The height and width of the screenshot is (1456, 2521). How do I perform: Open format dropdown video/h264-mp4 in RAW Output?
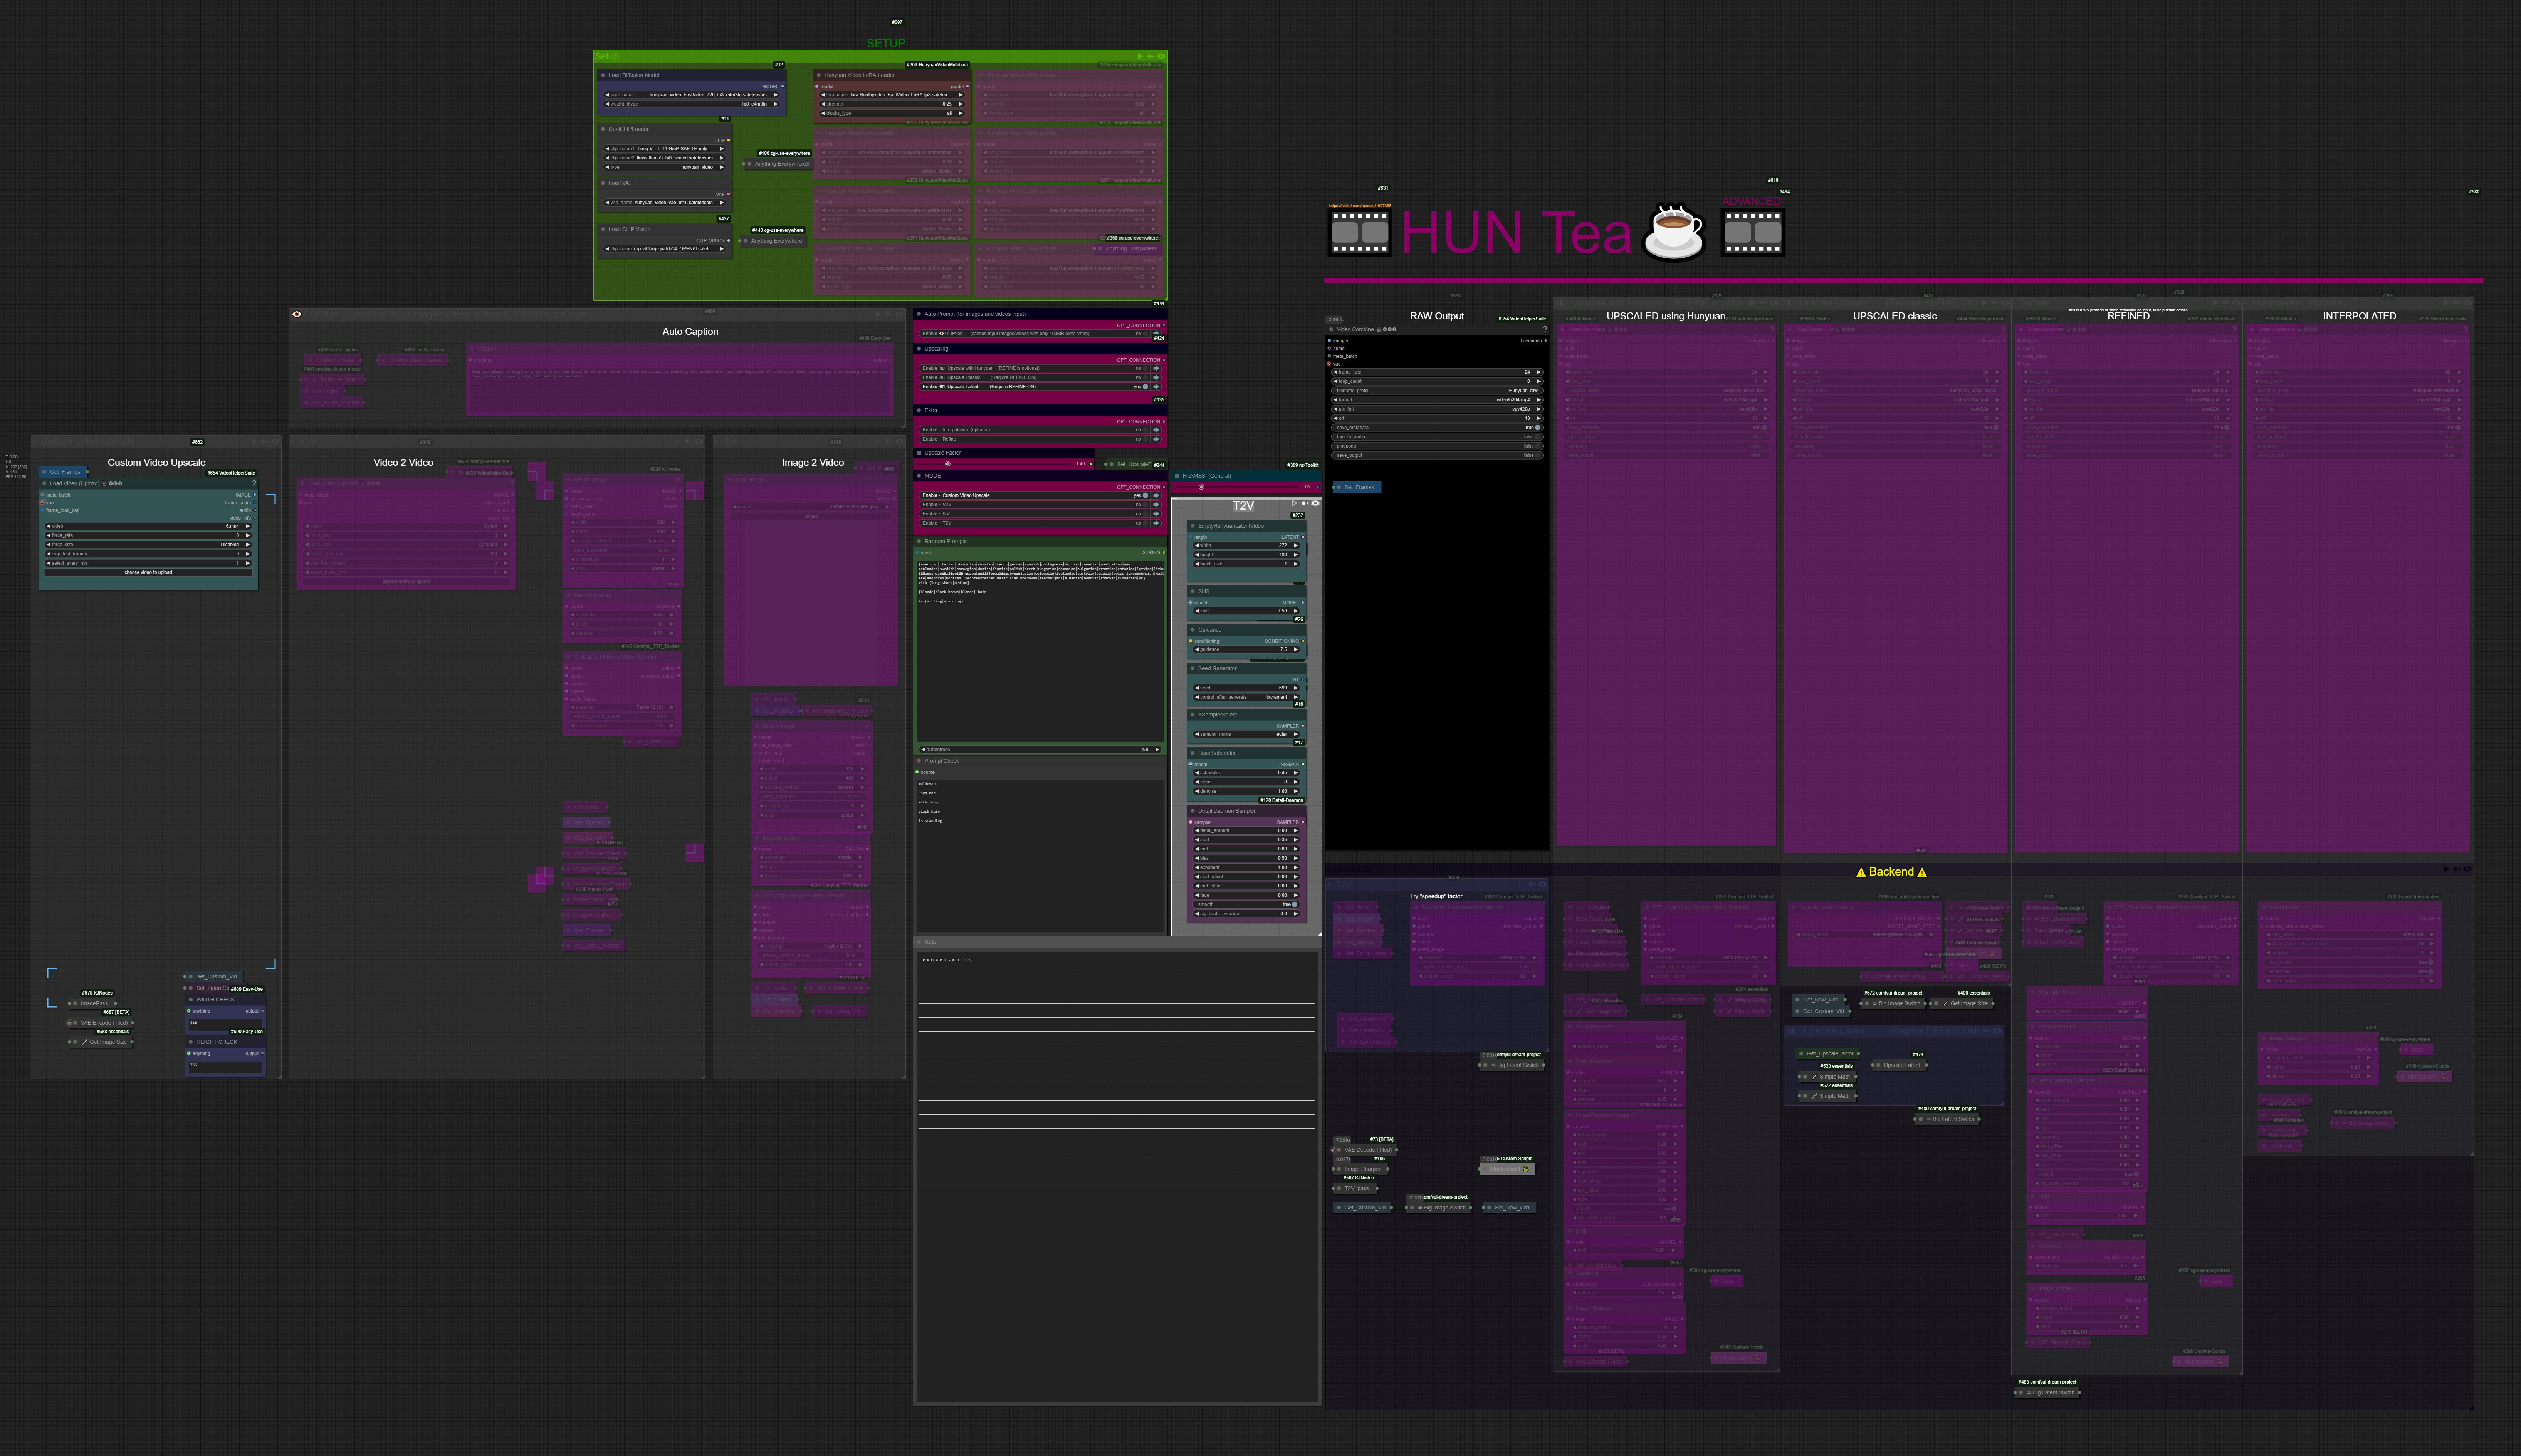tap(1437, 400)
